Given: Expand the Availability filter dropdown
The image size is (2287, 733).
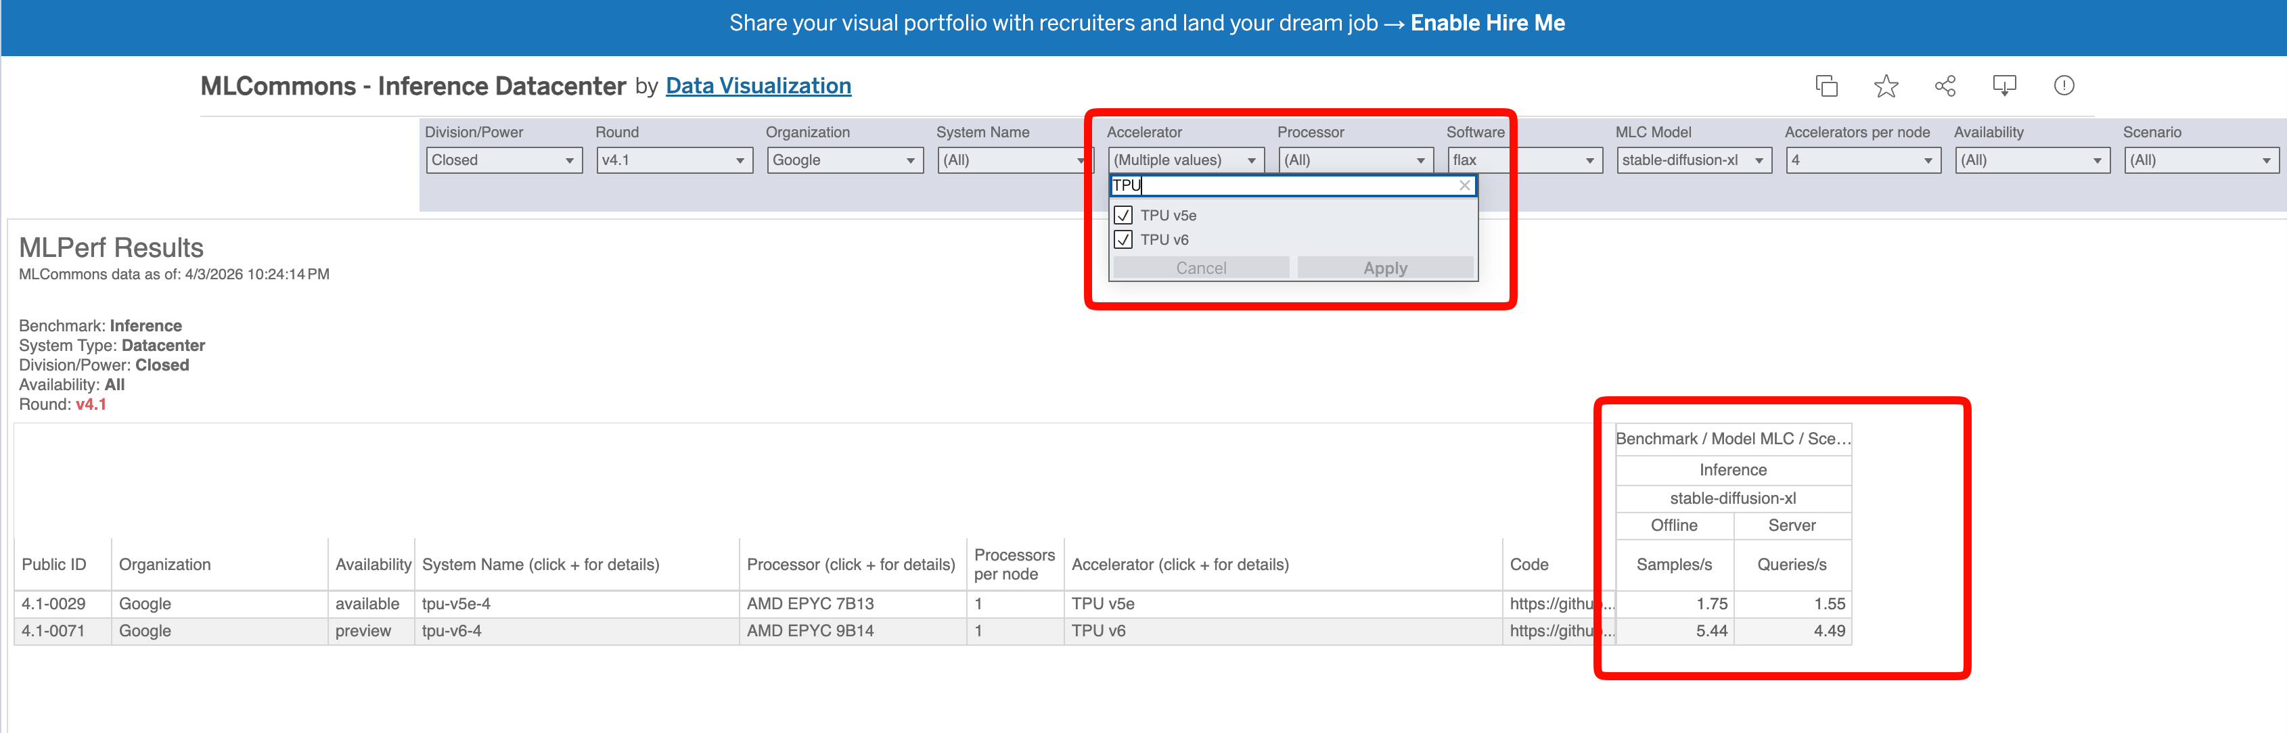Looking at the screenshot, I should [2032, 161].
